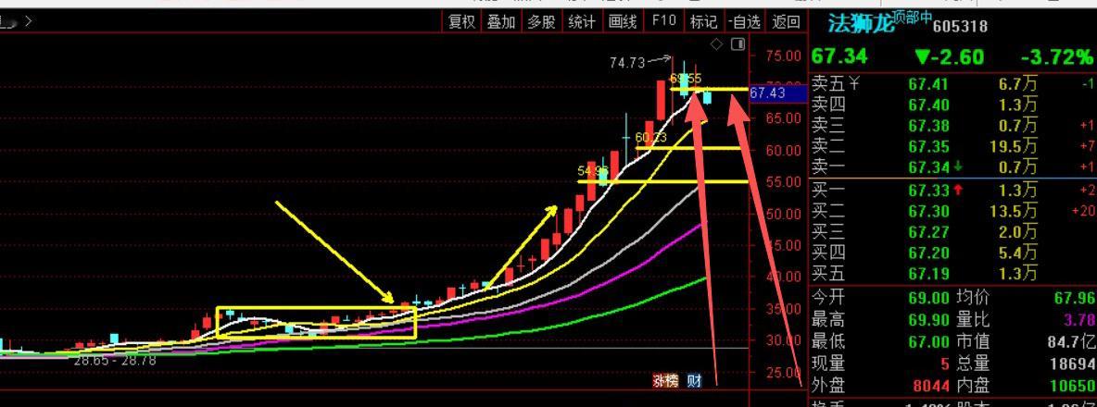Select the 买一 bid price 67.33
Viewport: 1097px width, 407px height.
click(x=928, y=191)
